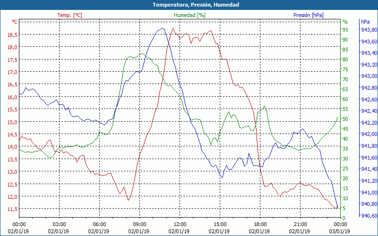Click temperature axis value 18,5
Screen dimensions: 378x236
pyautogui.click(x=12, y=34)
